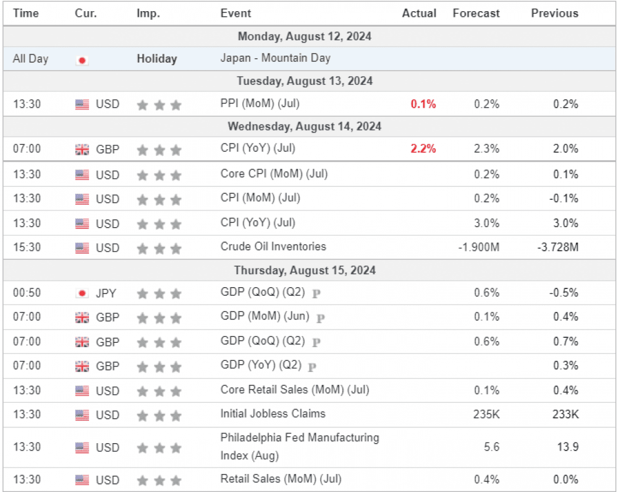618x492 pixels.
Task: Click the 13.9 previous value for Philadelphia Fed
Action: [567, 447]
